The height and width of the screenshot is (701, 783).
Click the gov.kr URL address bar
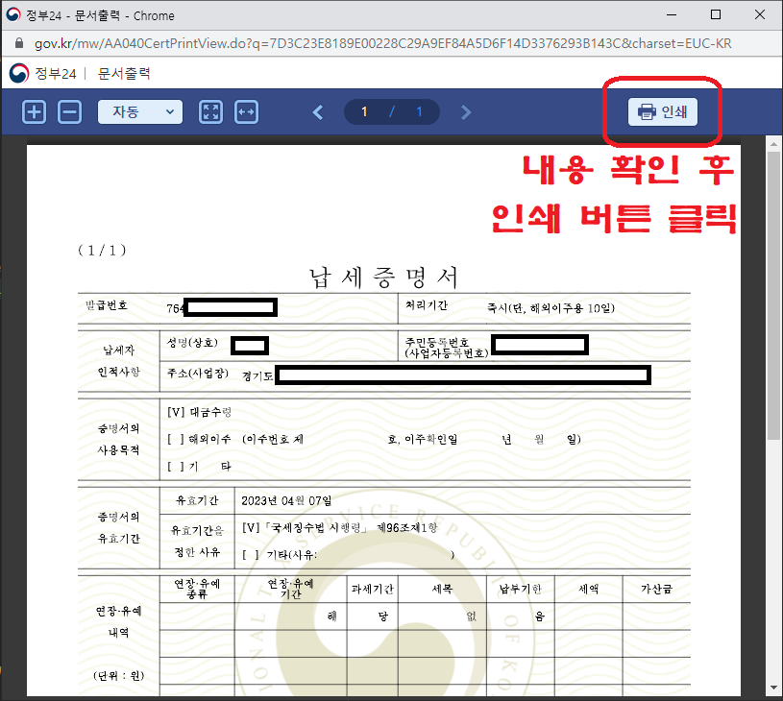[382, 43]
